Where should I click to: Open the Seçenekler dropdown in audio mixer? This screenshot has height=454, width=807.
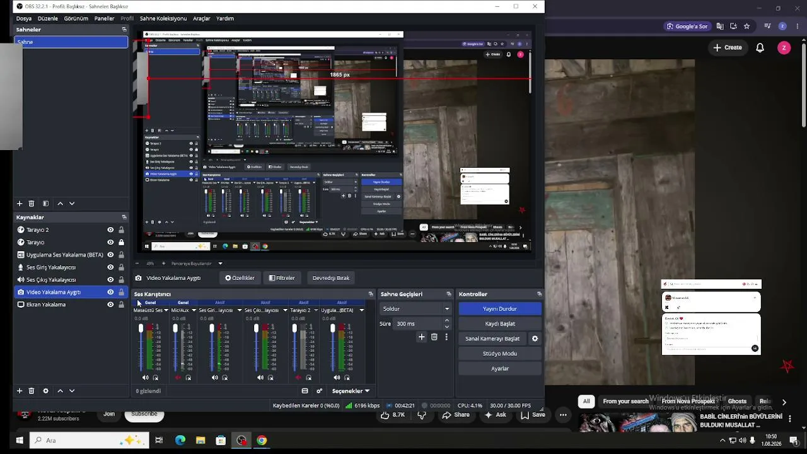[350, 391]
